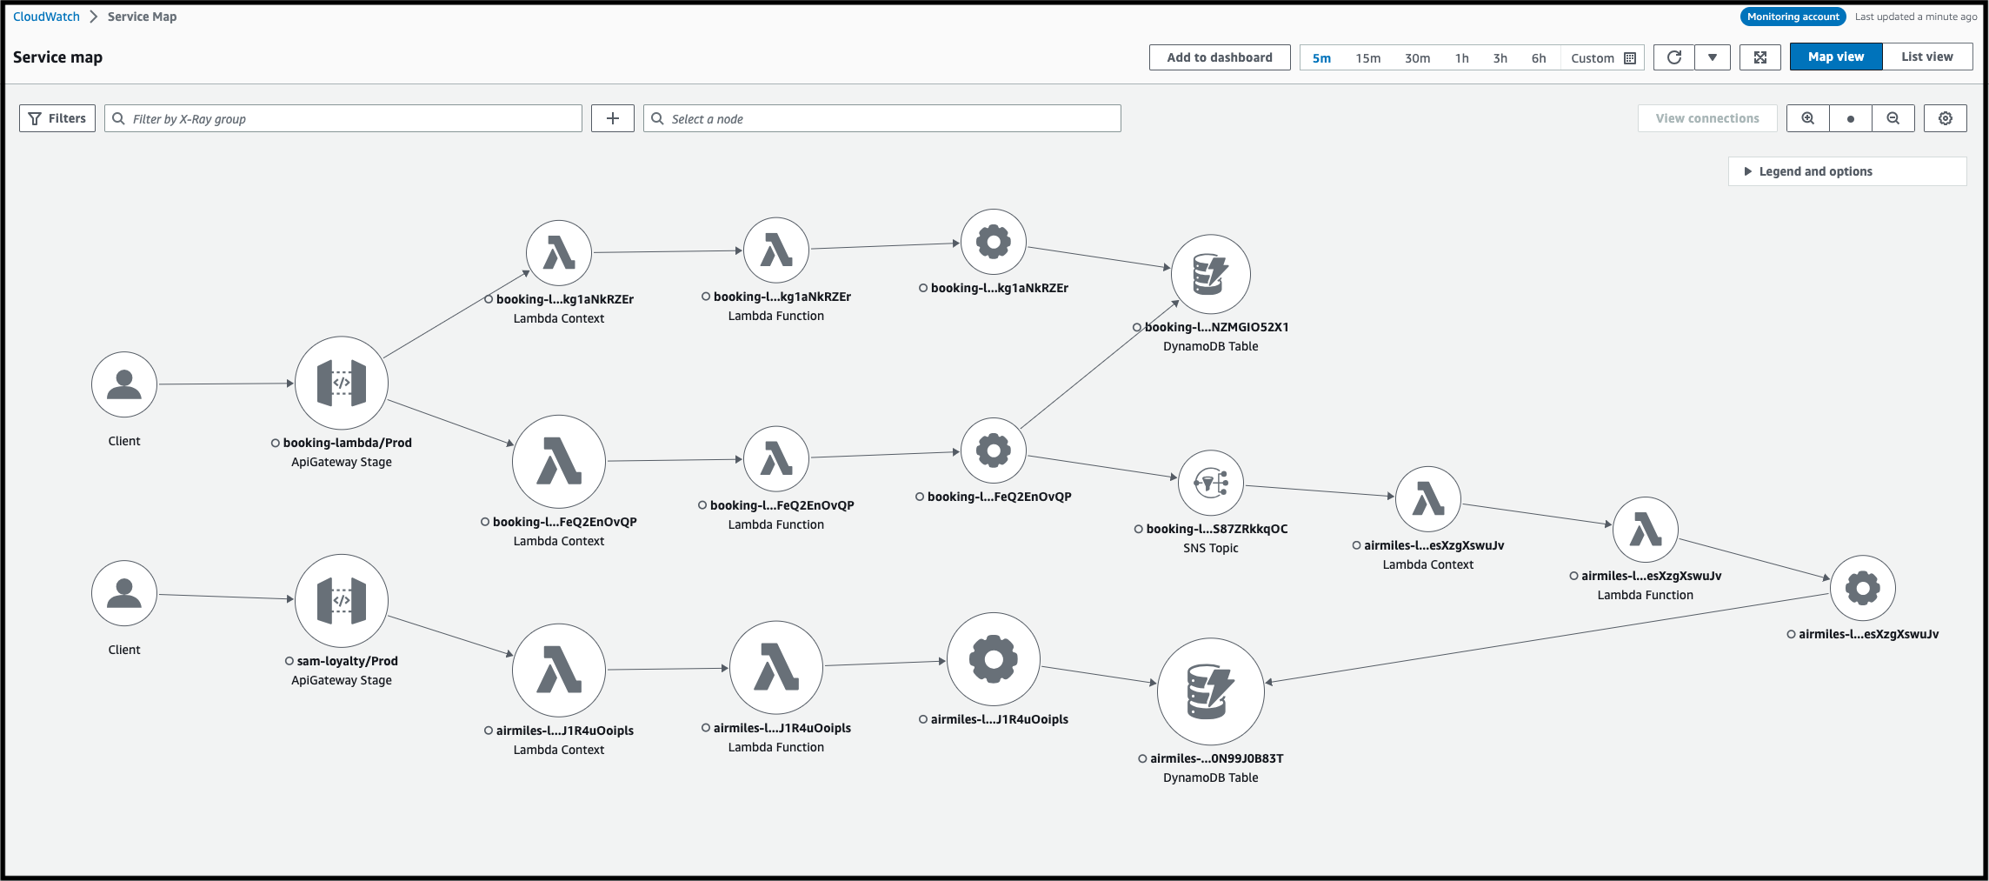Focus the Filter by X-Ray group field
This screenshot has width=1989, height=881.
[343, 118]
